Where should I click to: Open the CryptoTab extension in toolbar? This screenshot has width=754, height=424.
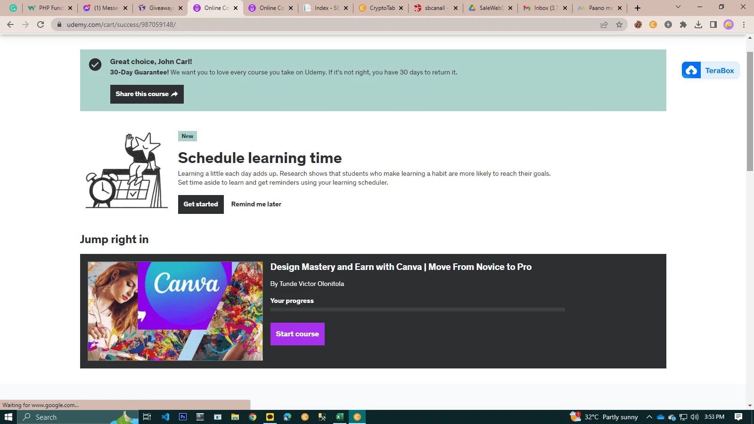pyautogui.click(x=653, y=24)
